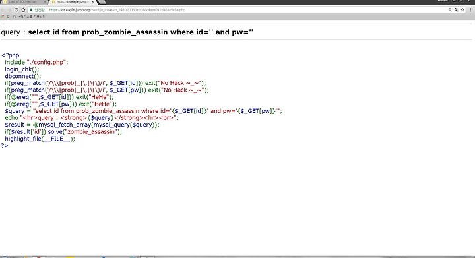The image size is (475, 258).
Task: Close the Lord of SQLInjection tab
Action: click(x=45, y=2)
